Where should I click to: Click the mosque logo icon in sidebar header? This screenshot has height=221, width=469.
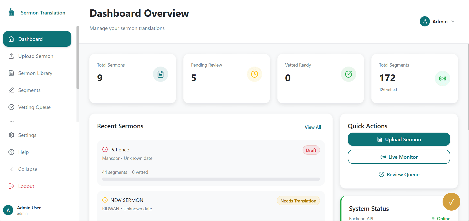pos(11,12)
